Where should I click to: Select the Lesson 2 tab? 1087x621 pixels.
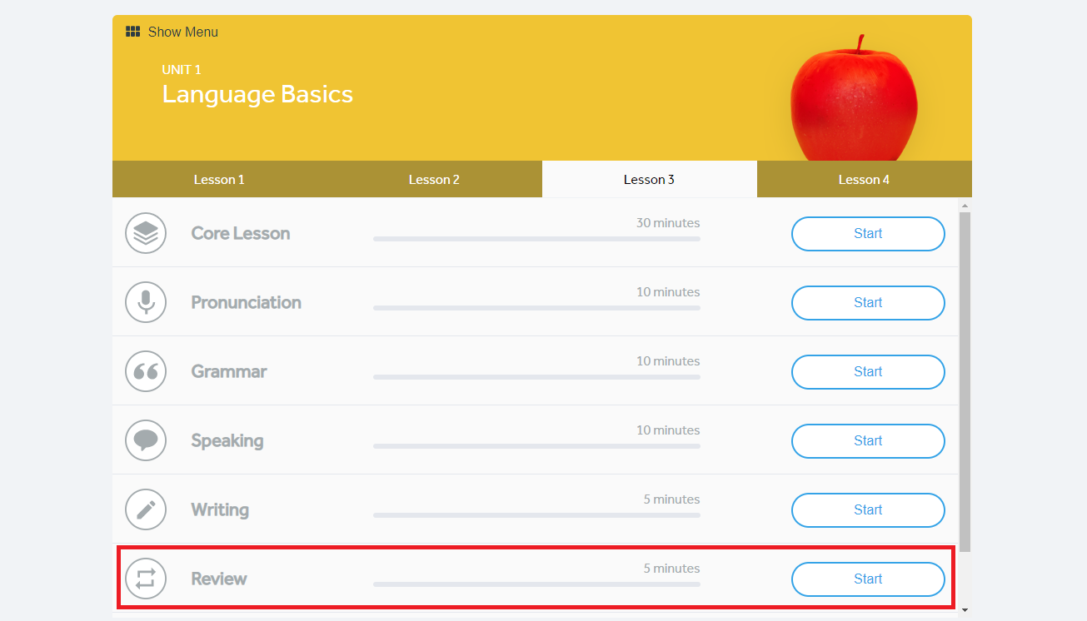pos(433,178)
